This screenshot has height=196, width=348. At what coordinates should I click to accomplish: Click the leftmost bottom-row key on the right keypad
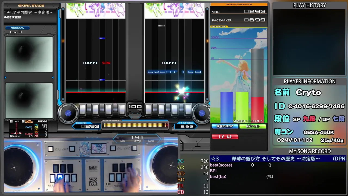(x=111, y=178)
